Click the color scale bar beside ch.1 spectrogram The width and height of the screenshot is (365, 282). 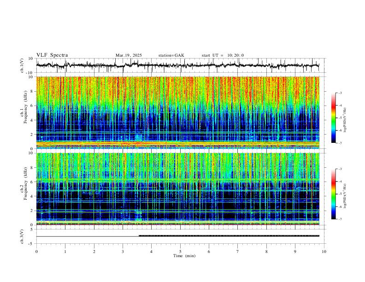333,118
